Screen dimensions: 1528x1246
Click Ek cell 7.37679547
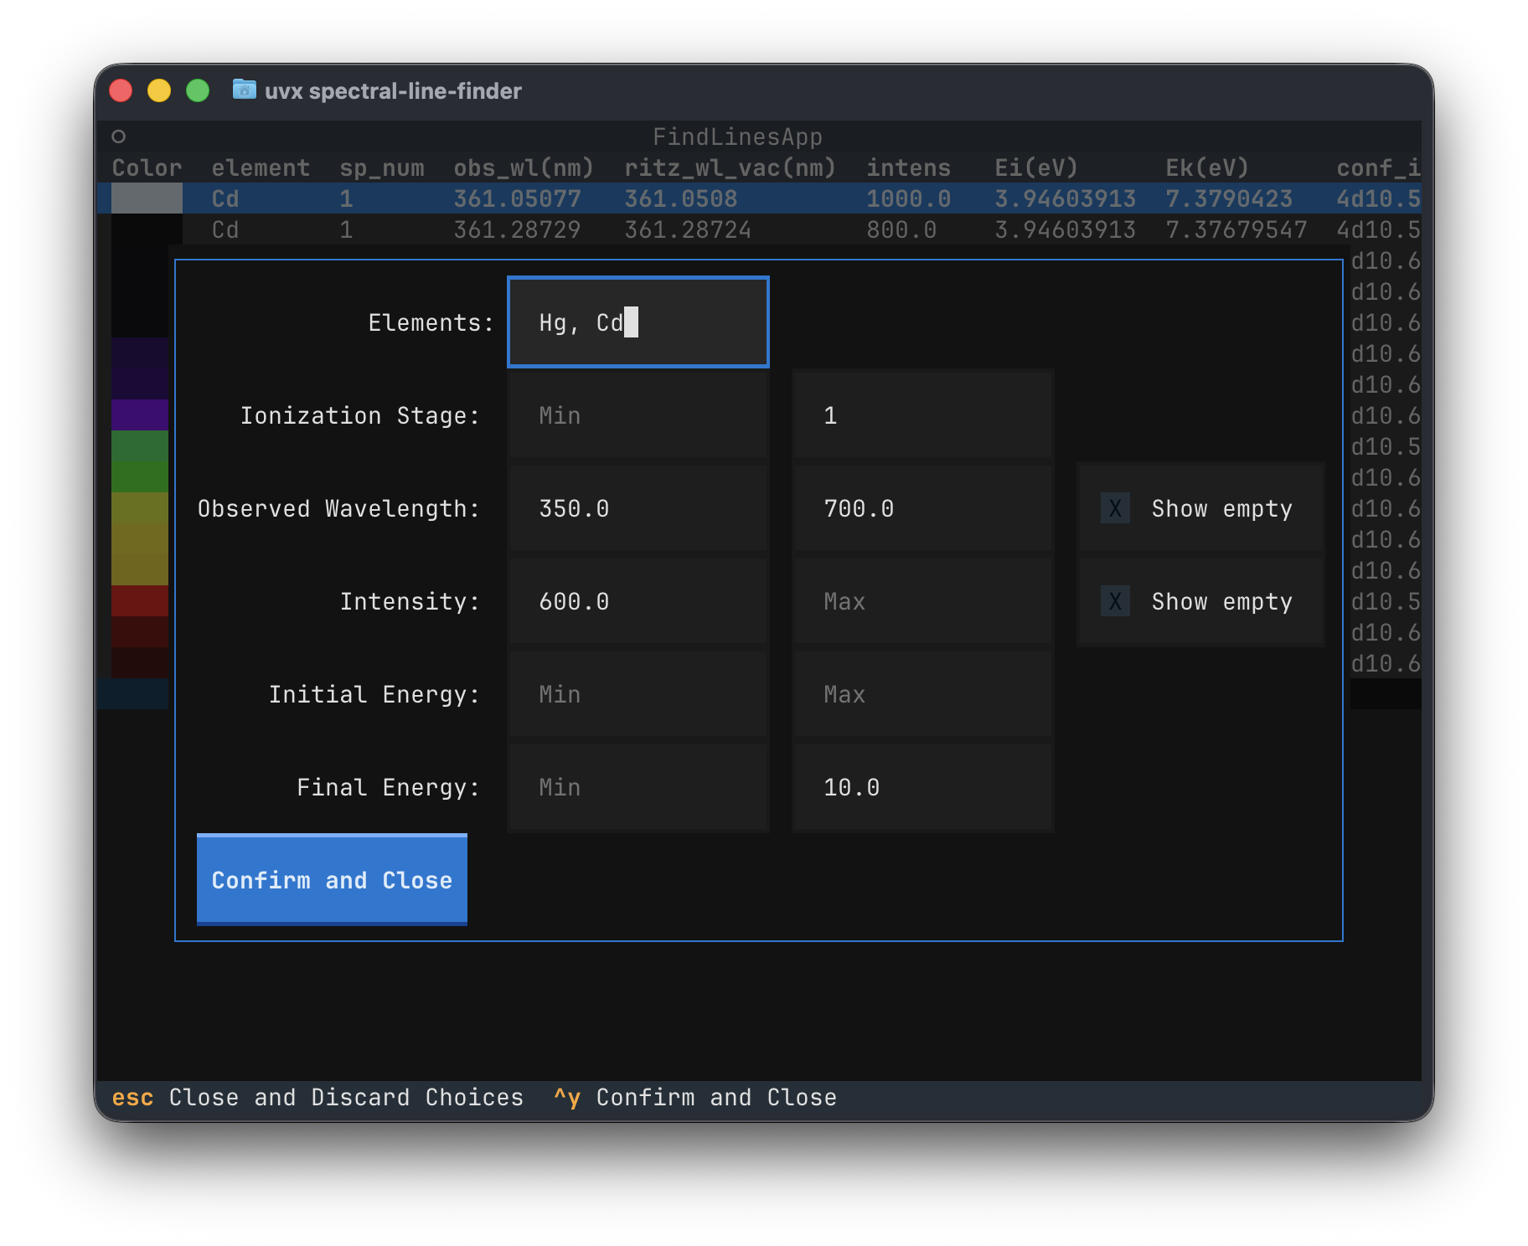[x=1236, y=229]
